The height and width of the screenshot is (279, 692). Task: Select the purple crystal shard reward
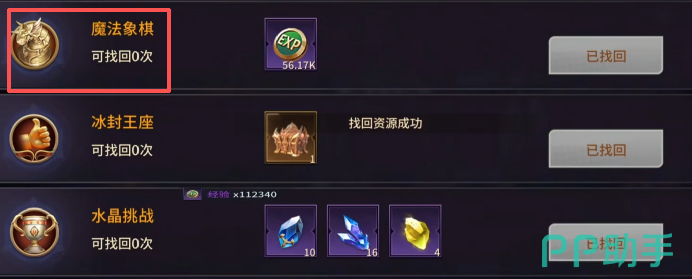(353, 231)
